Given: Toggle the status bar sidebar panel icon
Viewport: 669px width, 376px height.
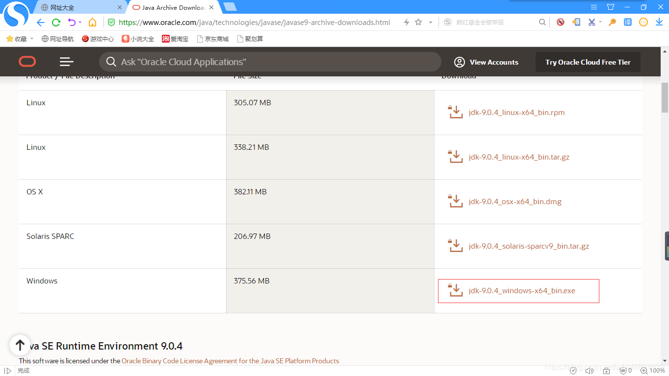Looking at the screenshot, I should point(8,371).
